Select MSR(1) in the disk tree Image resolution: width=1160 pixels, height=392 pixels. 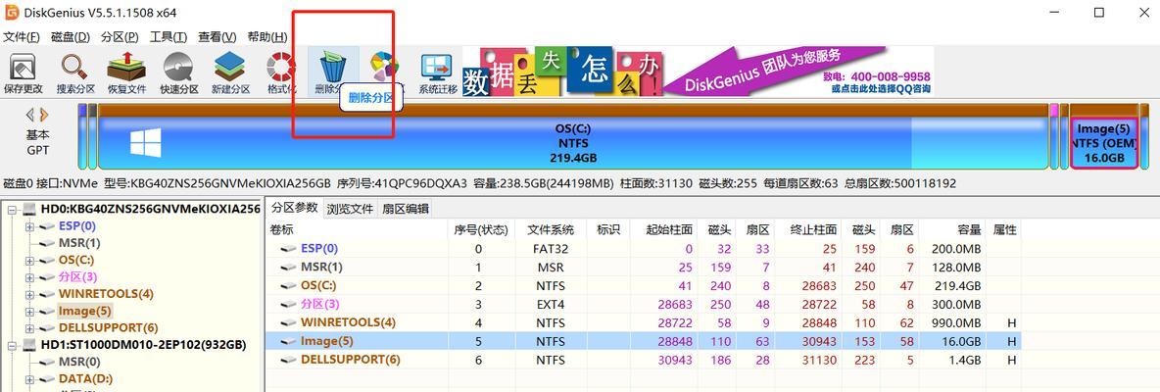(x=79, y=243)
